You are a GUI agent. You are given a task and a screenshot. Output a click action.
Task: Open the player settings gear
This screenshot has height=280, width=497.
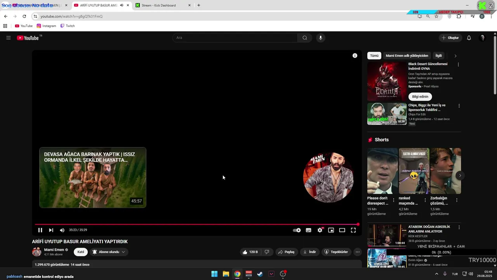pos(320,230)
